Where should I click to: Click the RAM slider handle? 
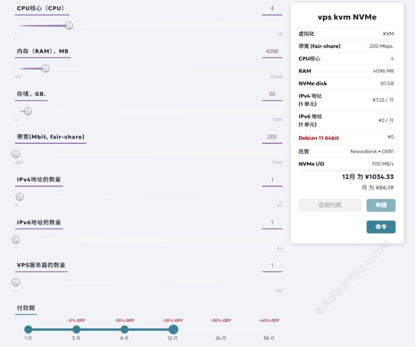[45, 68]
